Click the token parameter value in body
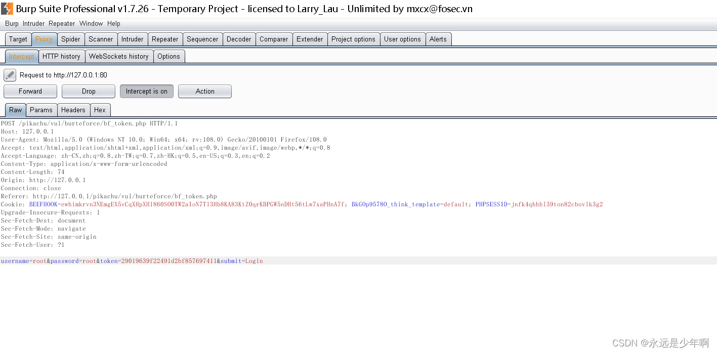The image size is (717, 353). click(168, 261)
